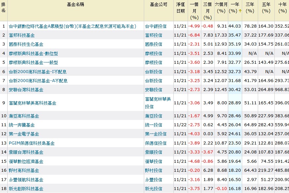Select the 78.28 three-year return value
This screenshot has height=193, width=289.
250,26
